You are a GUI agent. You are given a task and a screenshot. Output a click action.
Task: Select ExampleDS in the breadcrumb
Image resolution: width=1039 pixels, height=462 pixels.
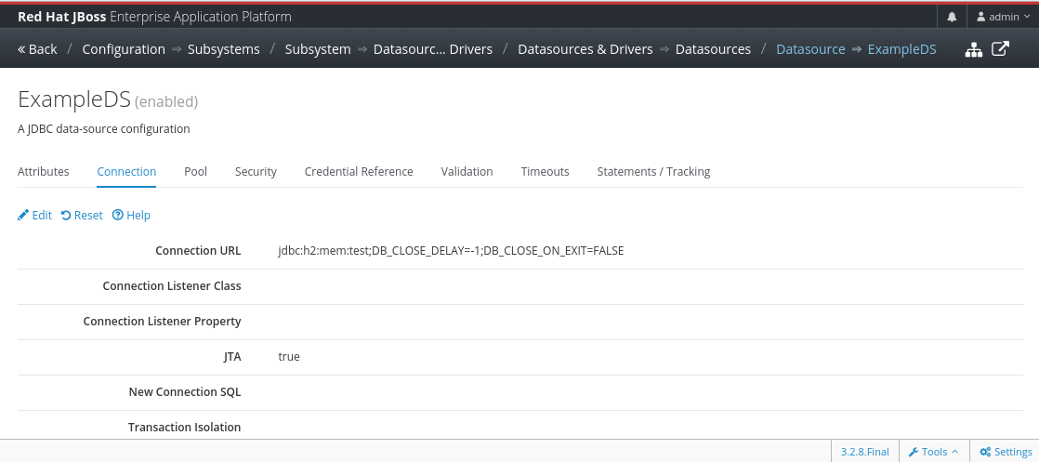[x=901, y=49]
